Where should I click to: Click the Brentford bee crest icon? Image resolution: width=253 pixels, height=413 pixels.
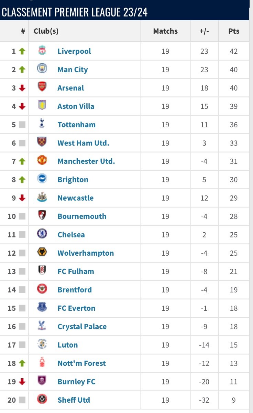point(42,289)
